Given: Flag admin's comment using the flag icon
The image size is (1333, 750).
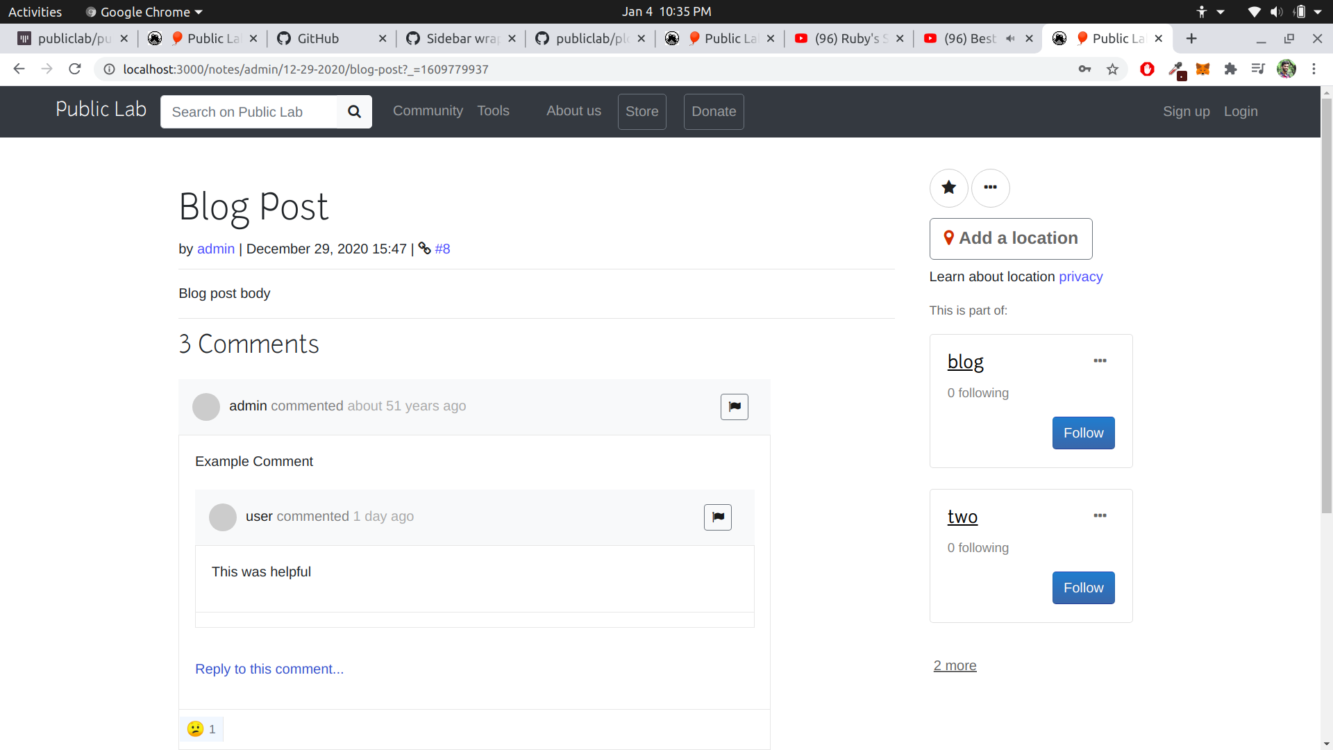Looking at the screenshot, I should (x=734, y=406).
